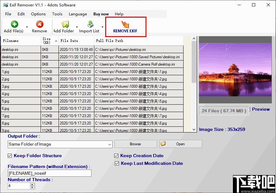Select the 7.jpg file row

click(x=92, y=116)
